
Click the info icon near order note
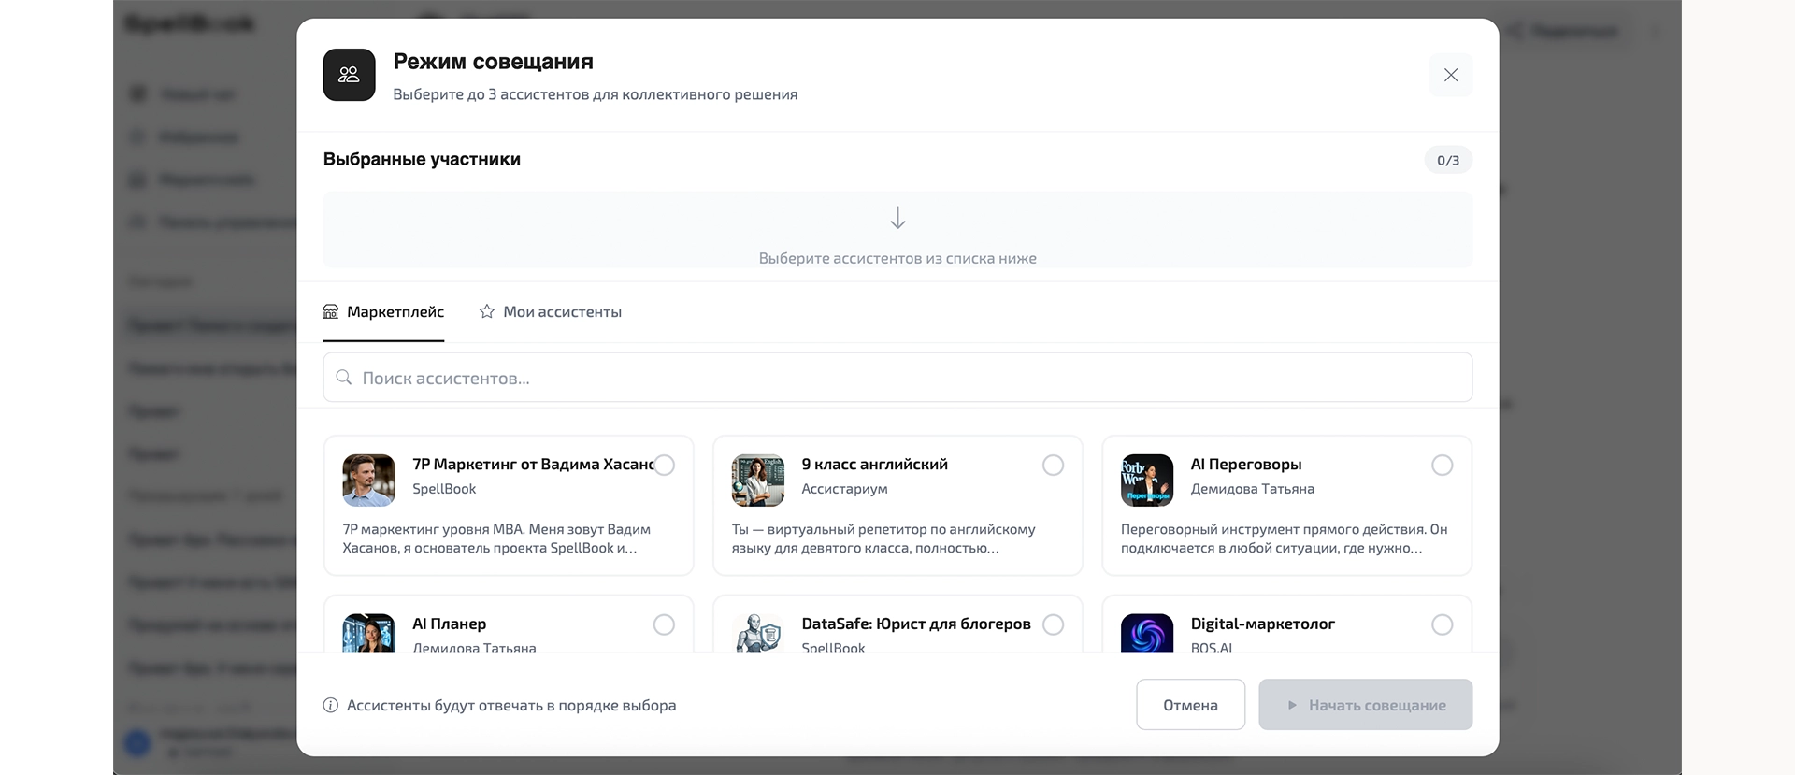coord(331,706)
